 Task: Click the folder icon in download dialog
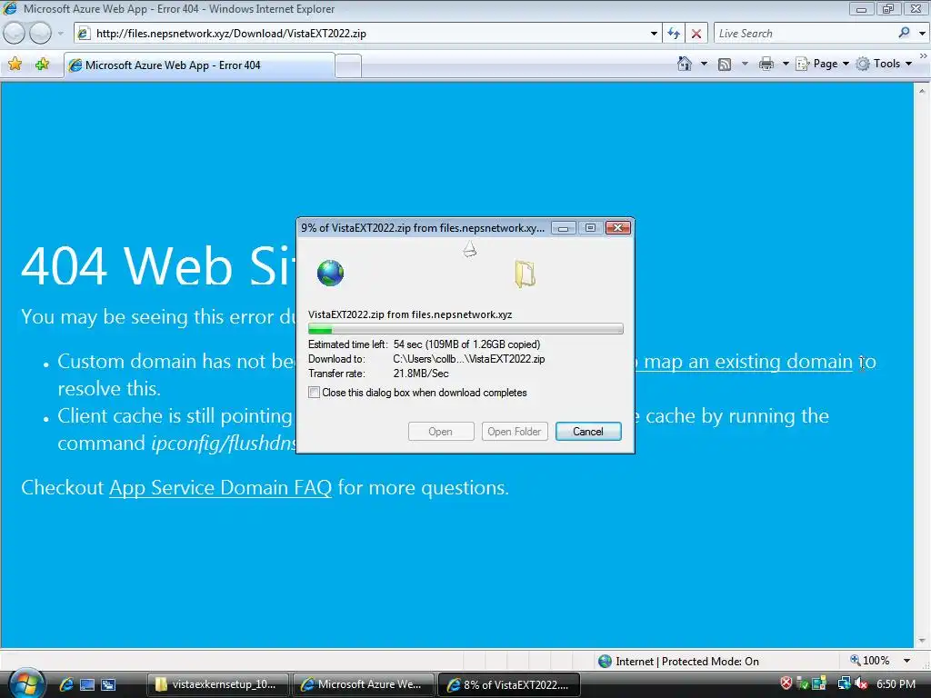pos(525,274)
